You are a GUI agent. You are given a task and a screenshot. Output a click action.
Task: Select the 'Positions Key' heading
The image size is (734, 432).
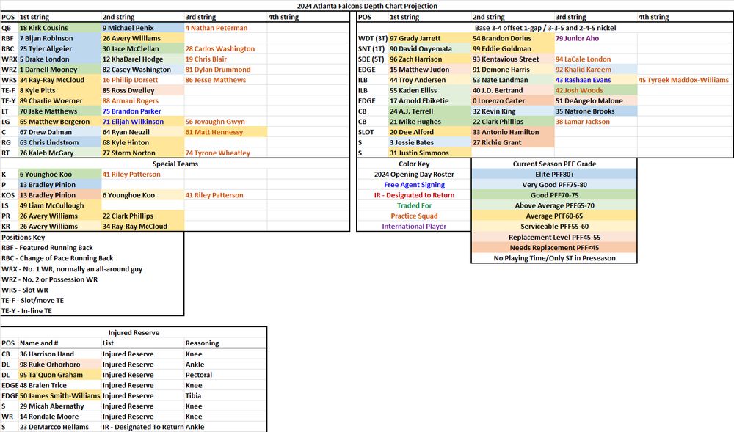pos(23,237)
